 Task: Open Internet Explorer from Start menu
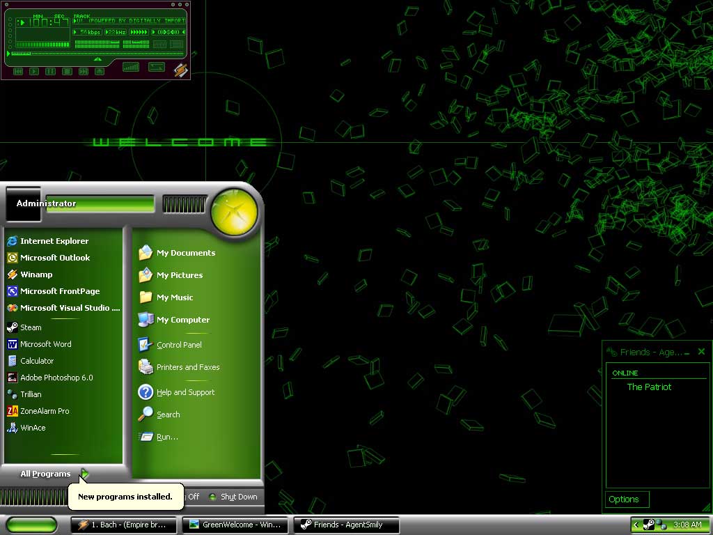(x=54, y=241)
